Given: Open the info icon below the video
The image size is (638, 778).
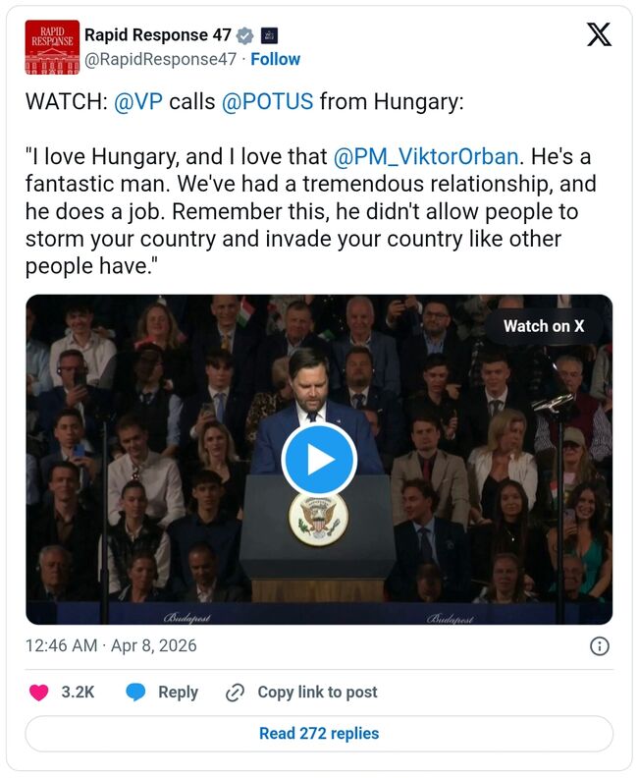Looking at the screenshot, I should (599, 645).
